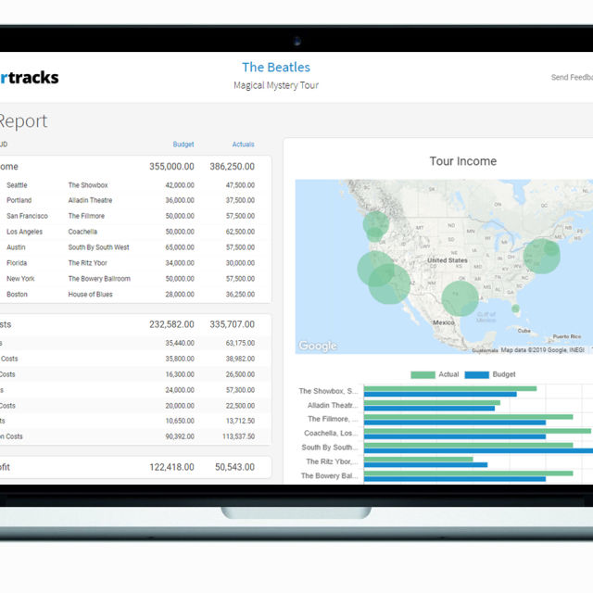Screen dimensions: 593x593
Task: Click The Bowery Bal... chart label
Action: tap(329, 475)
